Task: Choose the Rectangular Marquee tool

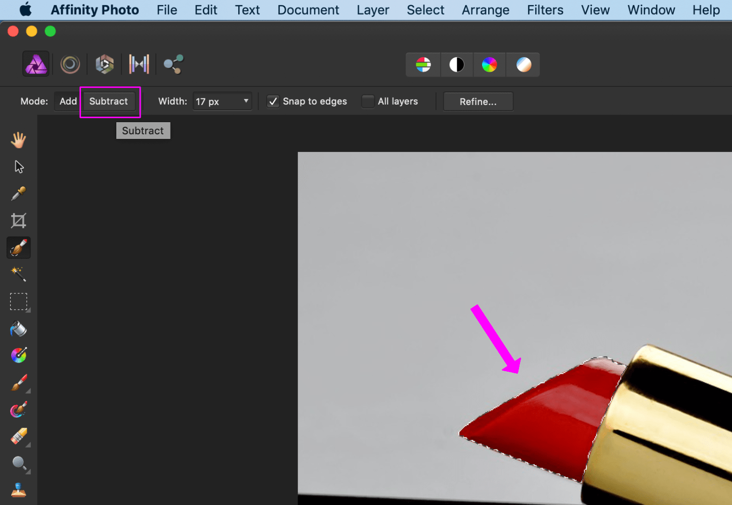Action: pyautogui.click(x=19, y=301)
